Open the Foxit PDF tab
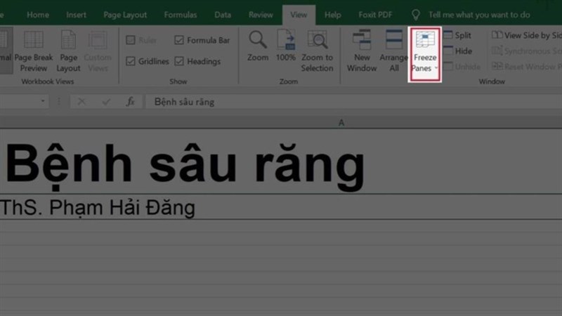Image resolution: width=562 pixels, height=316 pixels. 375,15
